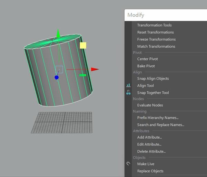The height and width of the screenshot is (177, 207).
Task: Click the Snap Together Tool icon
Action: [x=128, y=92]
